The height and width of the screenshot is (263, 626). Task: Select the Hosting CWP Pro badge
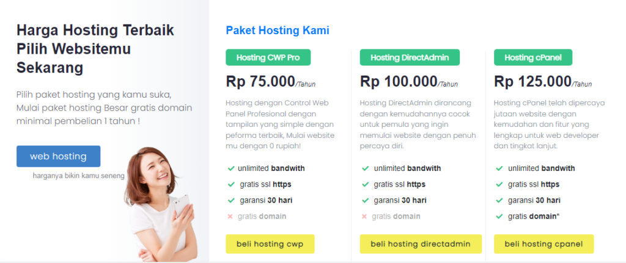pos(268,57)
